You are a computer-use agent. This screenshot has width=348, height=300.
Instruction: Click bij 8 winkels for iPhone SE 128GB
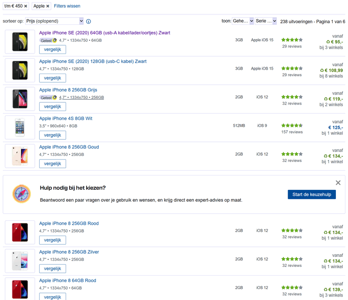coord(331,76)
